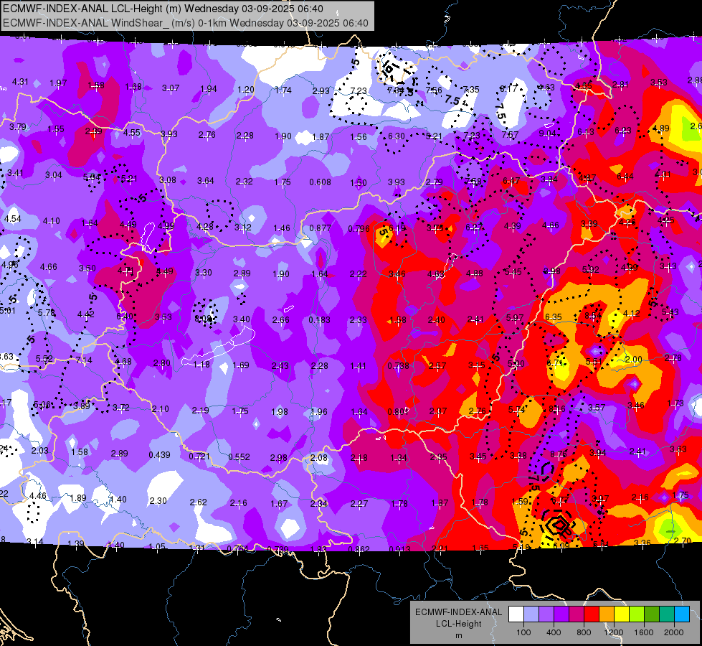Click the teal legend color swatch
This screenshot has height=646, width=702.
667,614
